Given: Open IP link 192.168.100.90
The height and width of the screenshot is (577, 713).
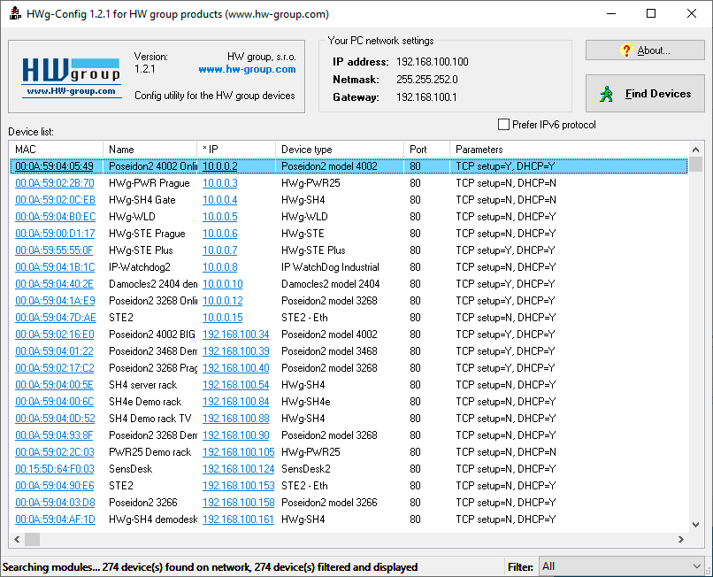Looking at the screenshot, I should (x=236, y=436).
